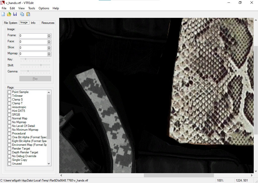Viewport: 258px width, 183px height.
Task: Open the Tools menu
Action: (31, 8)
